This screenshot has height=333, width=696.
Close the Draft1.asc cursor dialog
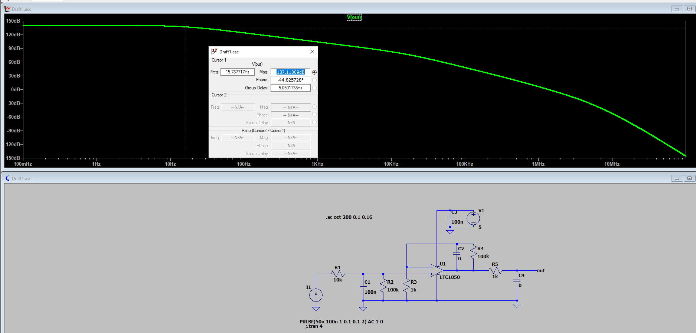coord(312,52)
